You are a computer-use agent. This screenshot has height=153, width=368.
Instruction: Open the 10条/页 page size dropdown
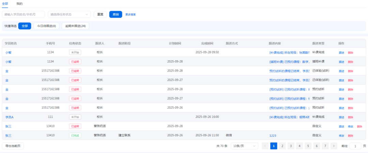pos(244,146)
